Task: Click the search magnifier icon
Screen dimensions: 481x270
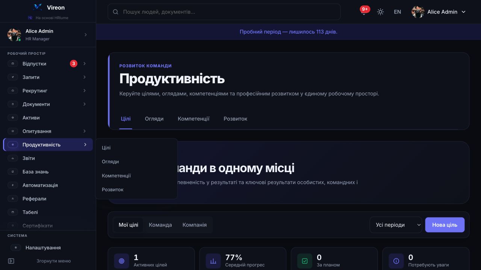Action: pos(116,12)
